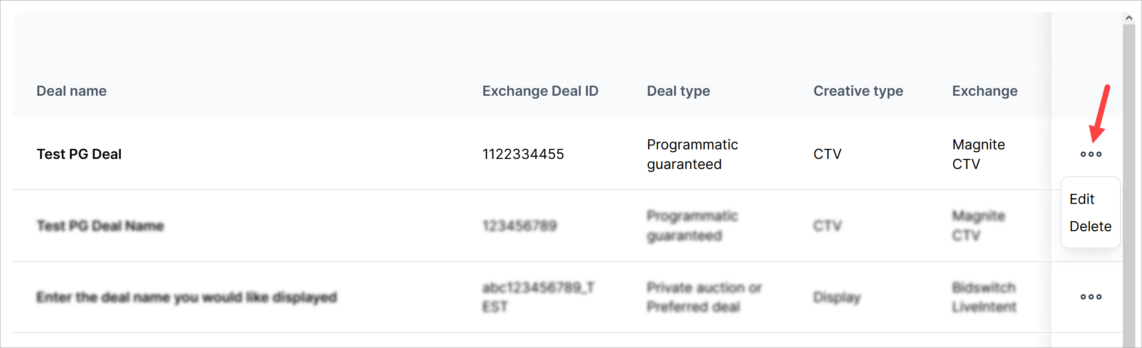Select the Test PG Deal name
Image resolution: width=1142 pixels, height=348 pixels.
(79, 154)
